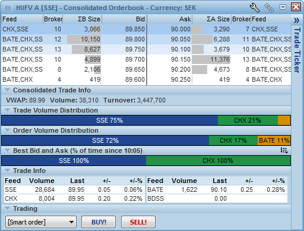Screen dimensions: 304x231
Task: Select bid price 89.700
Action: [x=135, y=59]
